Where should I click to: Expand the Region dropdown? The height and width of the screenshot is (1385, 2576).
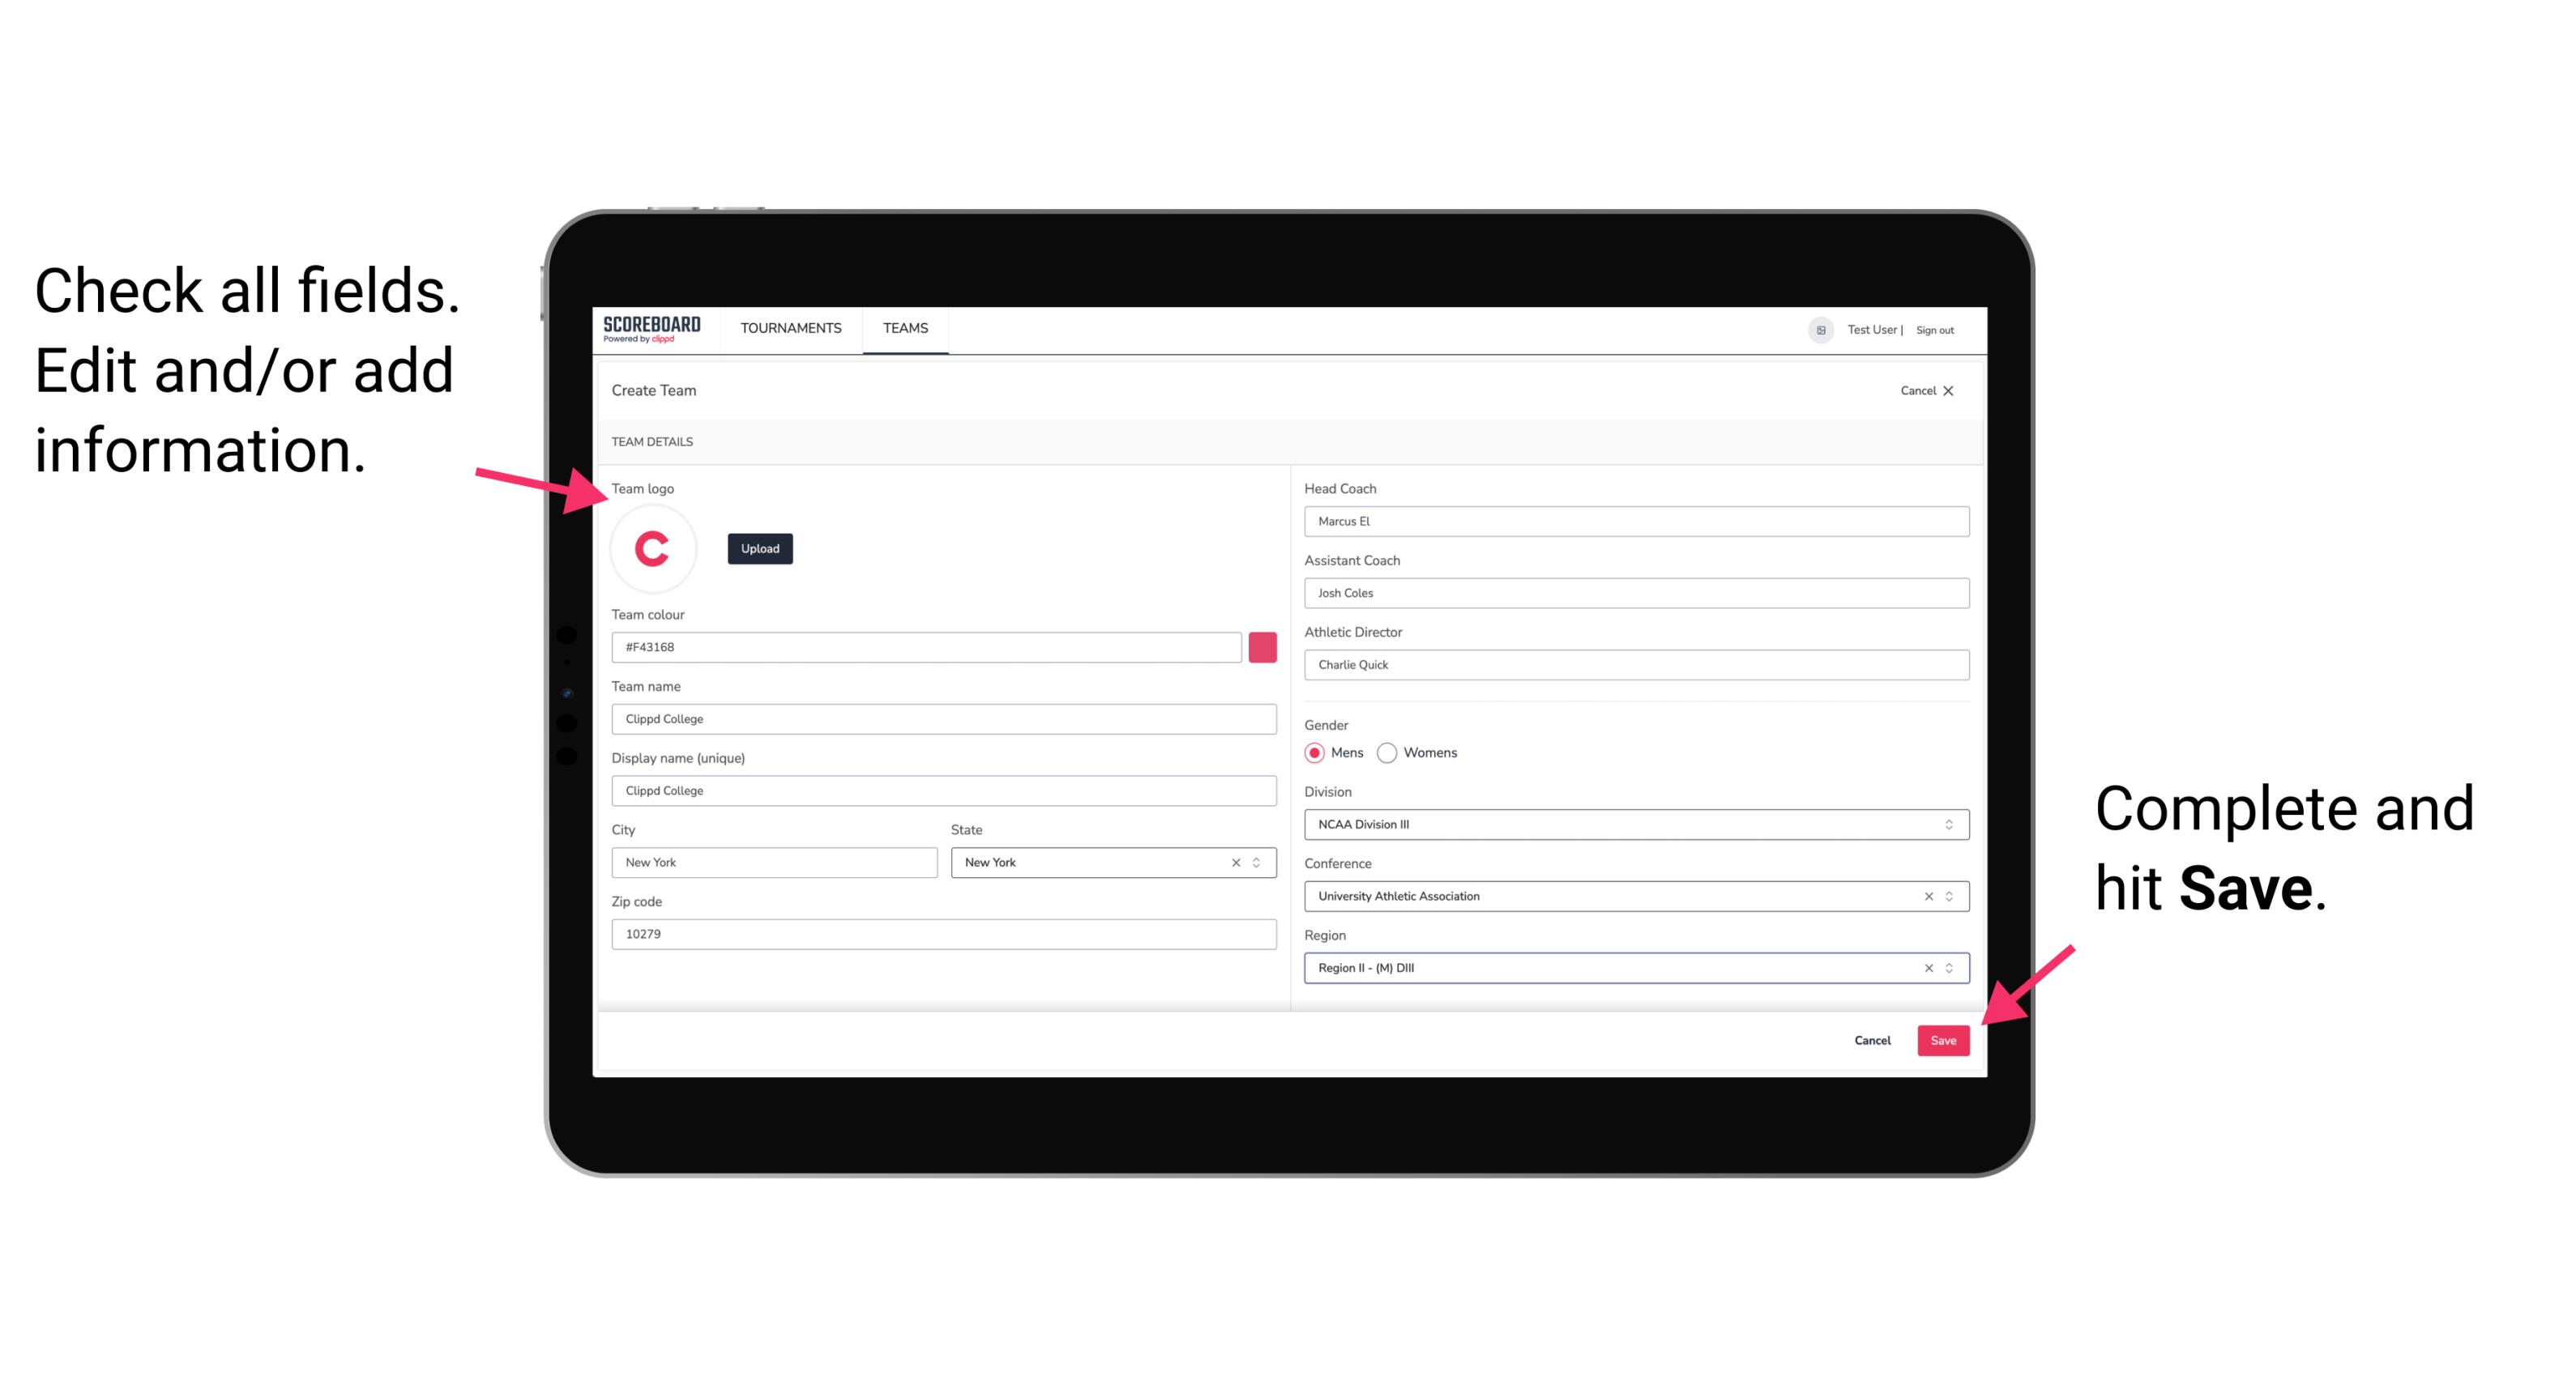pyautogui.click(x=1948, y=967)
